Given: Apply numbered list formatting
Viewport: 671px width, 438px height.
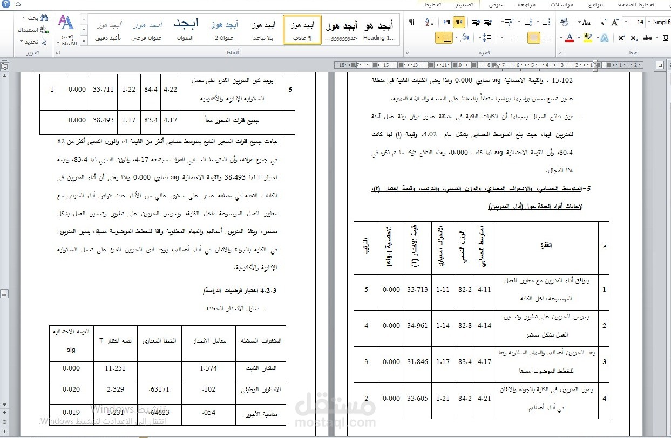Looking at the screenshot, I should [528, 22].
